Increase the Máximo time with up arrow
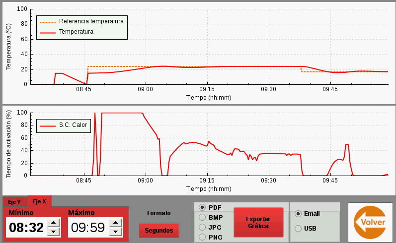Screen dimensions: 396x243 (x=115, y=223)
